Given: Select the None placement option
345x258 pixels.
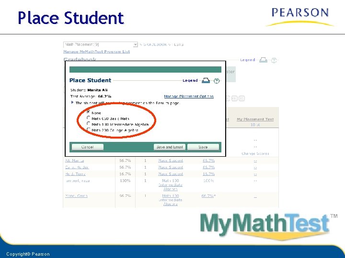Looking at the screenshot, I should 89,112.
